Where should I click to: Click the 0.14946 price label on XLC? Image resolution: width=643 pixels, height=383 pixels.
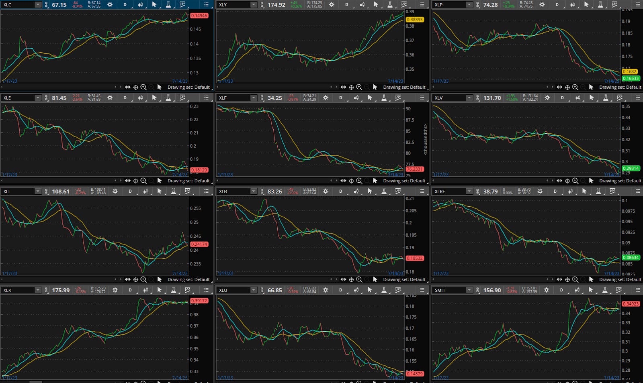point(199,16)
